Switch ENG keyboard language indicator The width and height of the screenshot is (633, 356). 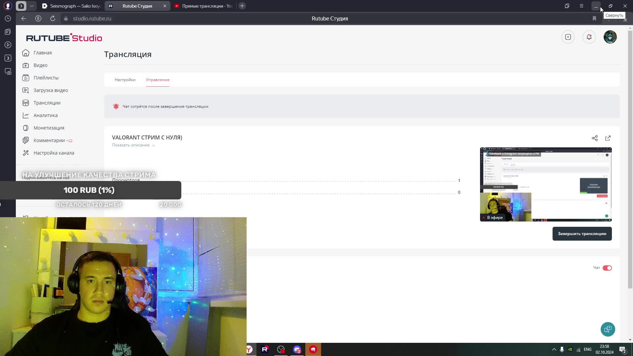(x=588, y=349)
